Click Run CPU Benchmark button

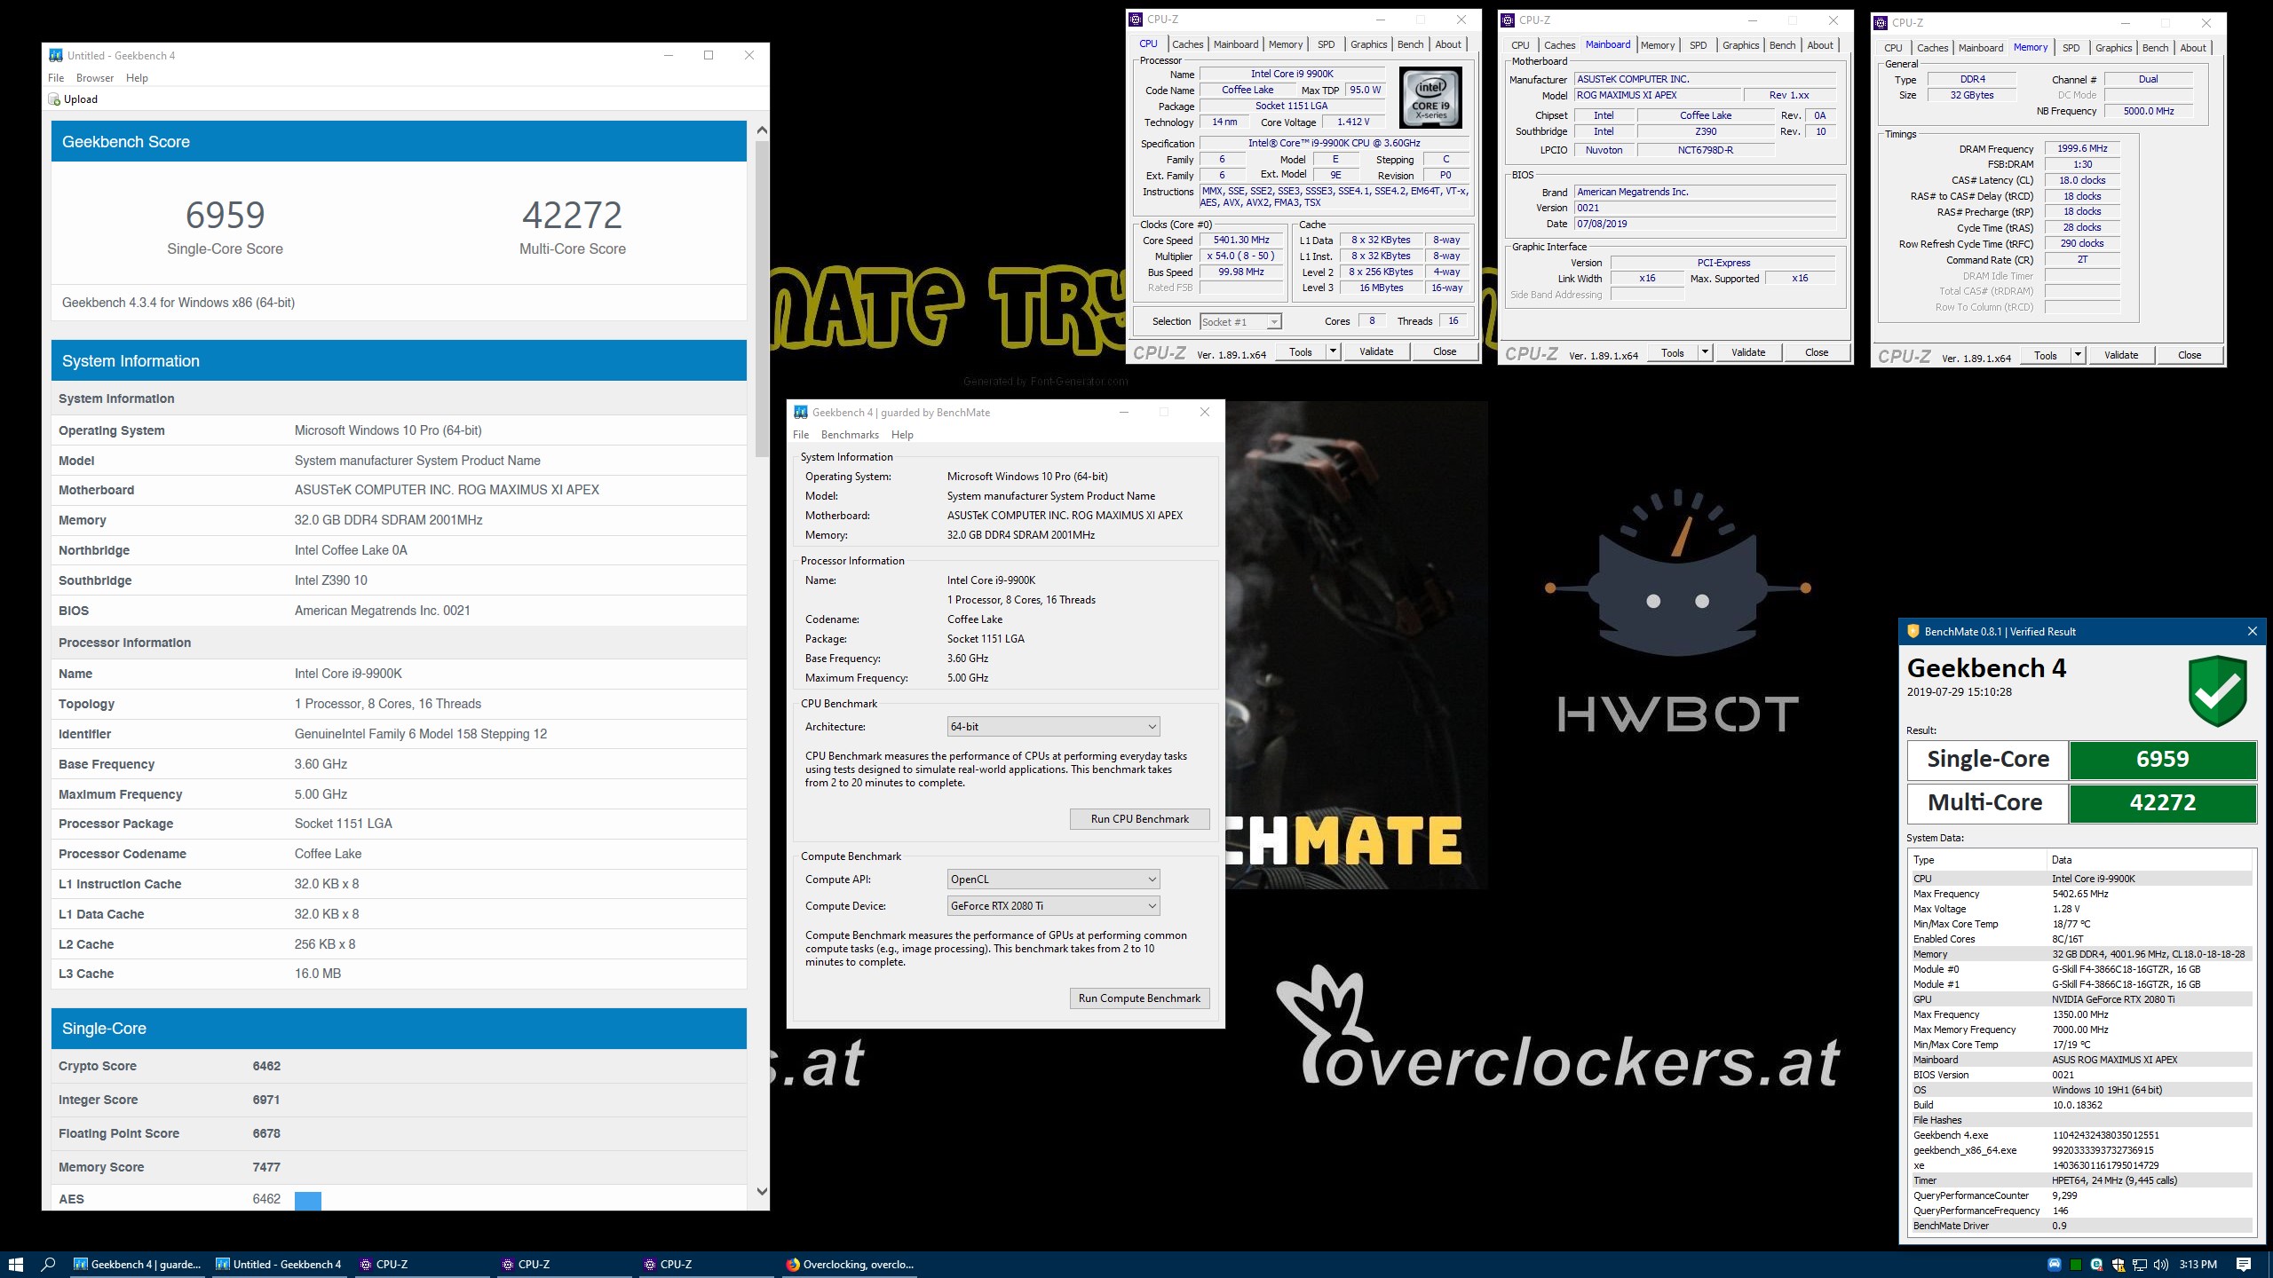(1139, 819)
